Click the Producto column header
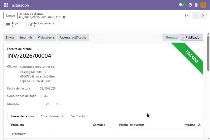Viewport: 210px width, 140px height. 17,125
